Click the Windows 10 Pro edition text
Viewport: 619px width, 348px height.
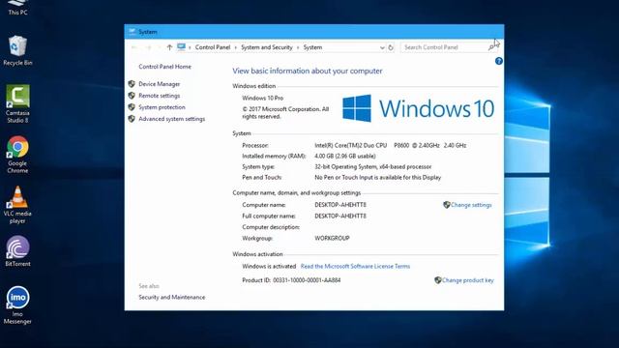click(262, 98)
